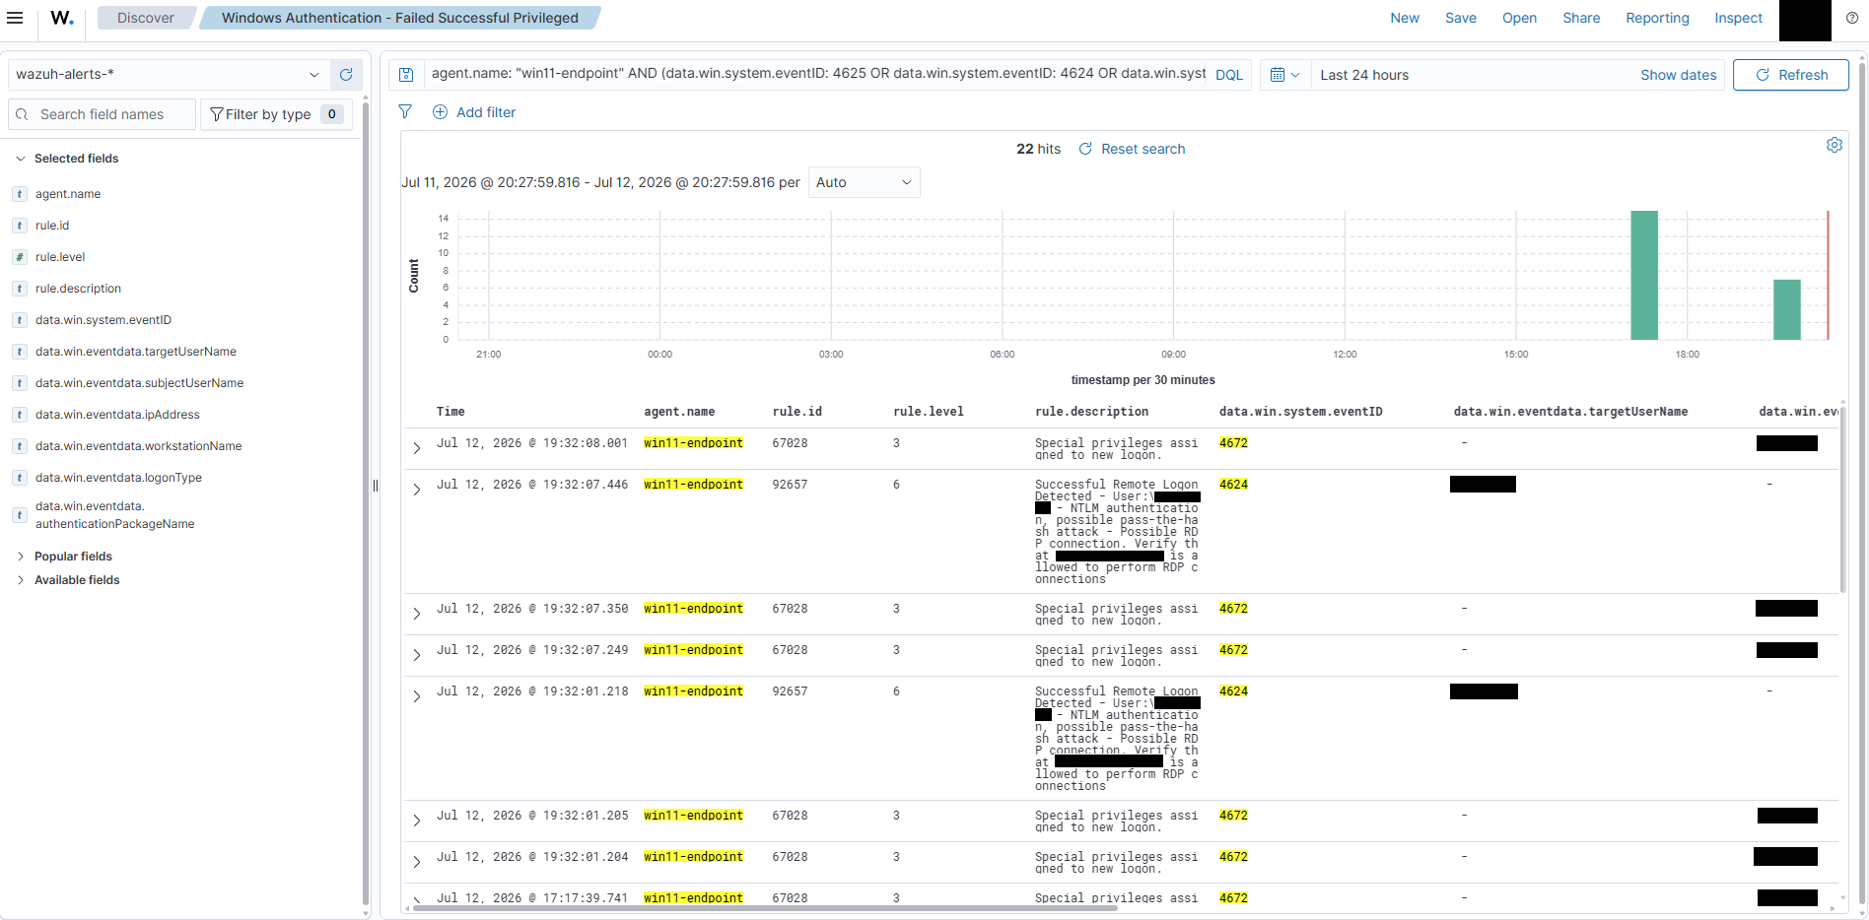This screenshot has height=920, width=1869.
Task: Click the field type icon for agent.name
Action: tap(20, 194)
